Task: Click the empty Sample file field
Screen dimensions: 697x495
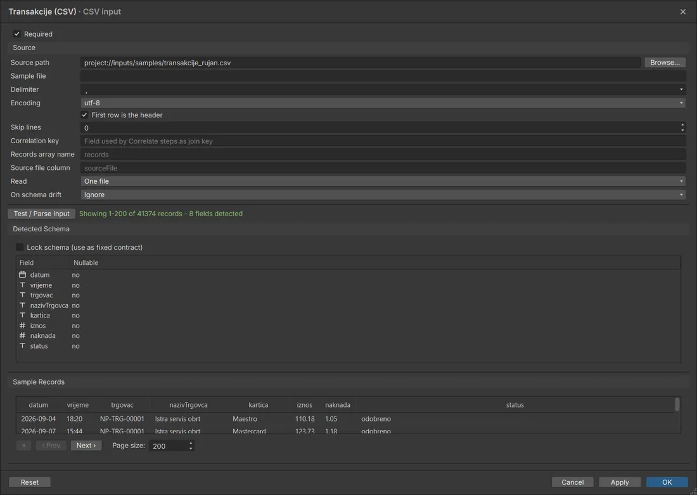Action: [383, 76]
